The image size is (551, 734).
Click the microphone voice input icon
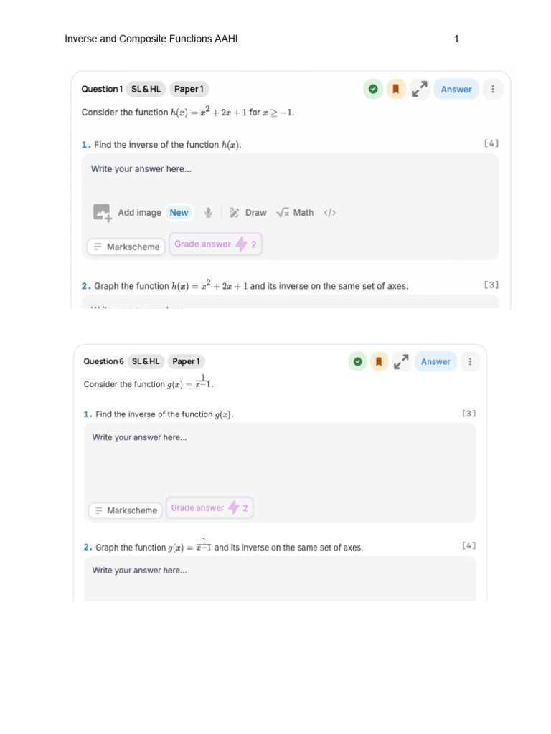click(208, 213)
